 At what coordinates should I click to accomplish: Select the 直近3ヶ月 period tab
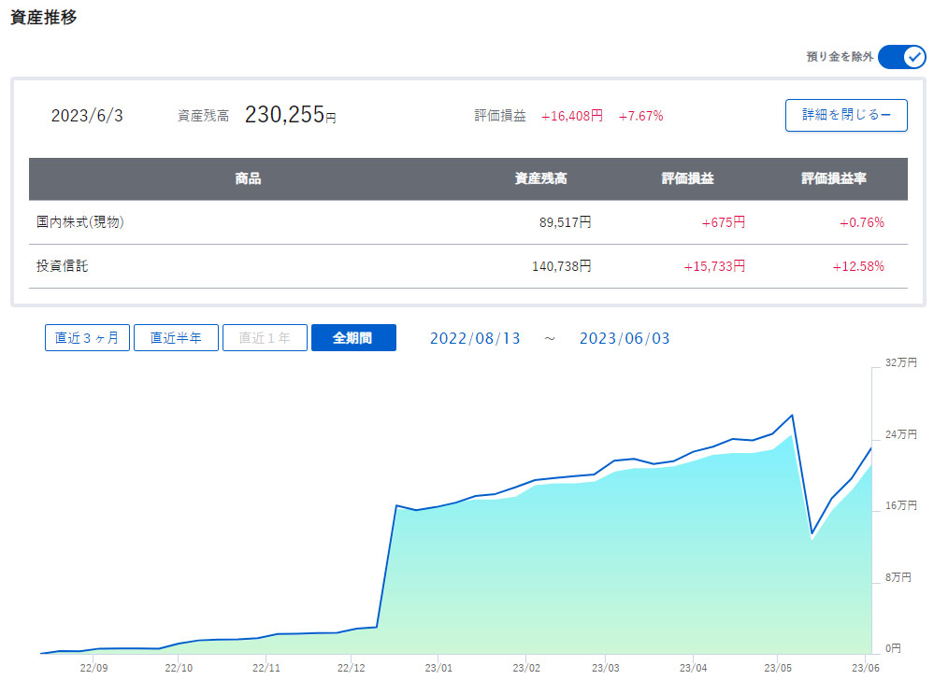point(87,338)
